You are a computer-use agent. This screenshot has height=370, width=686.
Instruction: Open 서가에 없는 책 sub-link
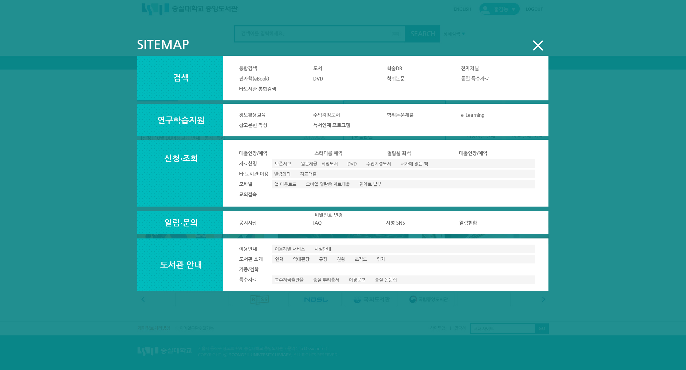coord(414,164)
